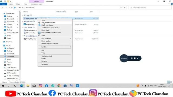Sort by the Name column header

click(x=25, y=12)
